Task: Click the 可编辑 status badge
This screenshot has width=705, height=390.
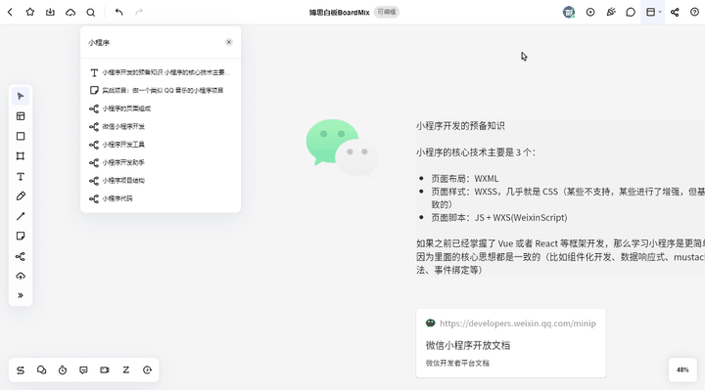Action: click(386, 12)
